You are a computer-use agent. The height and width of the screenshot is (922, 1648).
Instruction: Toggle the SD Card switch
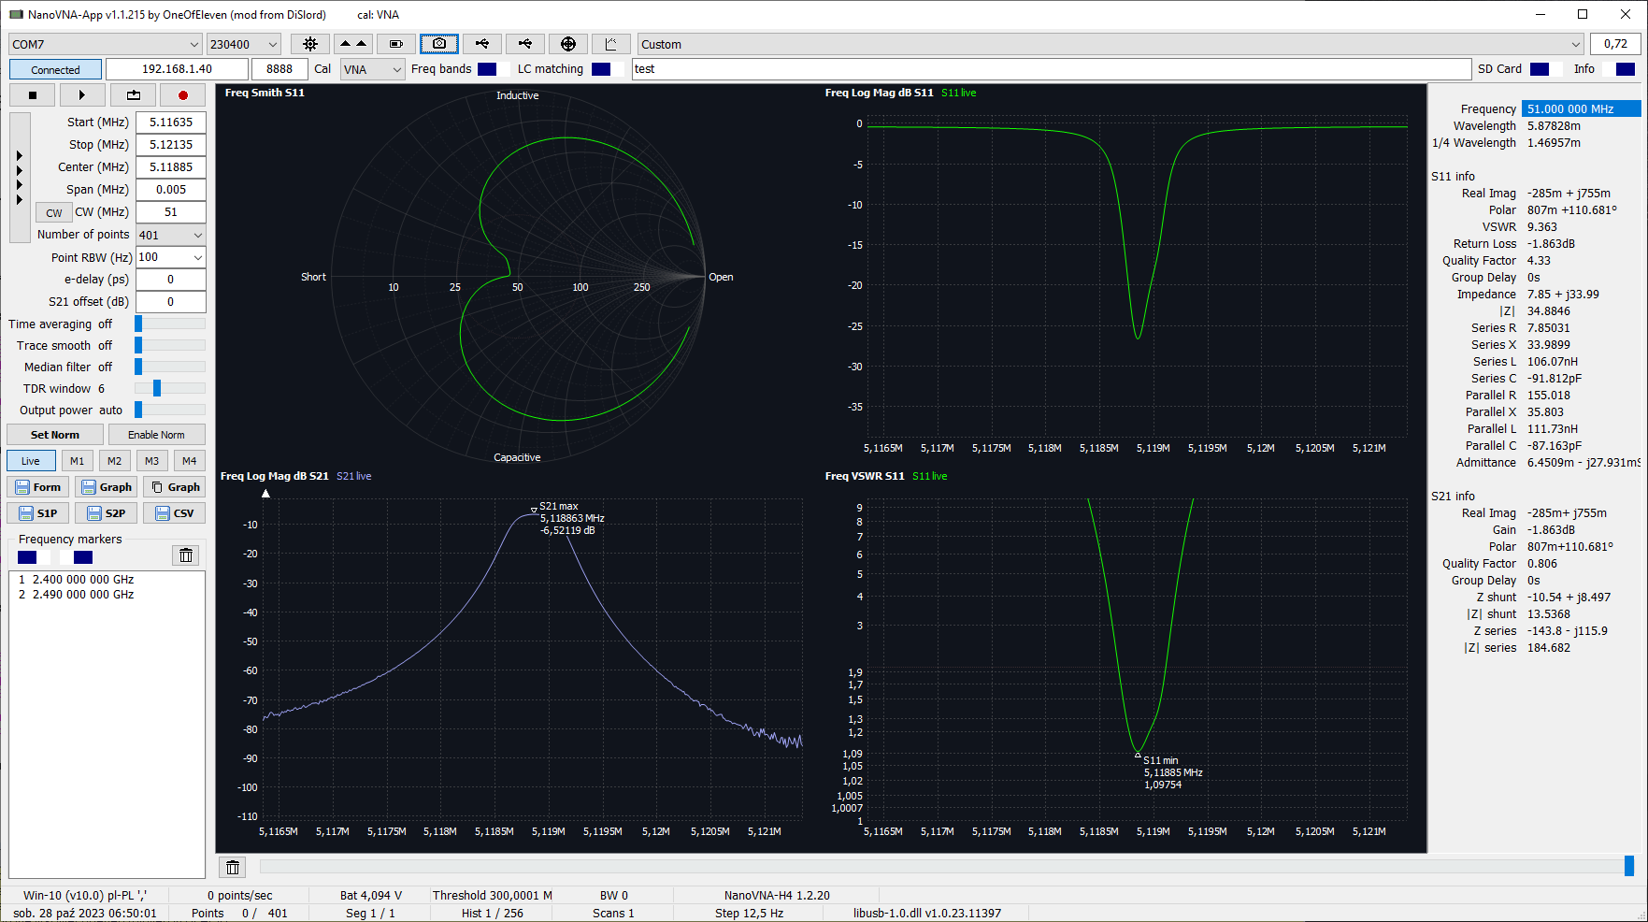tap(1546, 69)
